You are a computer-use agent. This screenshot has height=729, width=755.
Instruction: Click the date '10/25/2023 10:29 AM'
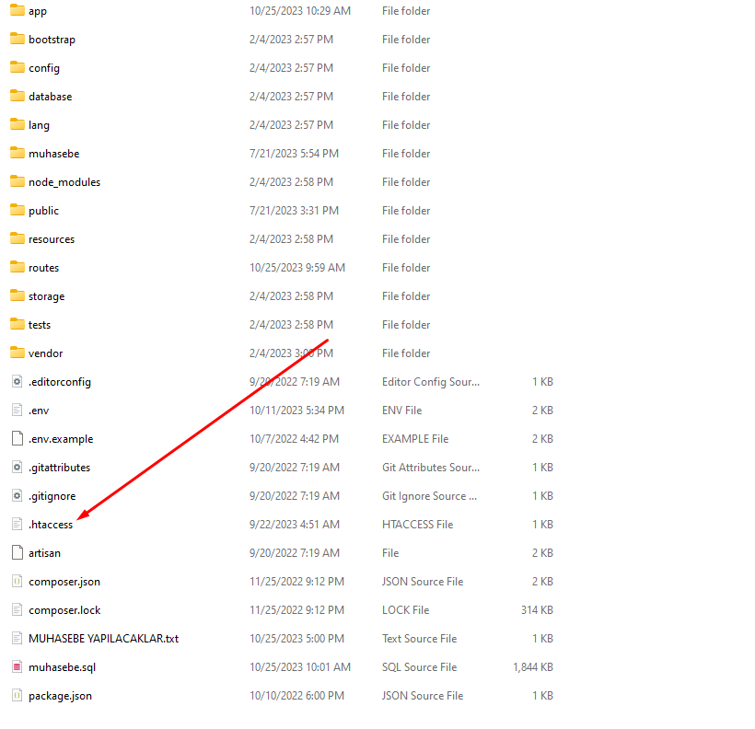tap(300, 11)
